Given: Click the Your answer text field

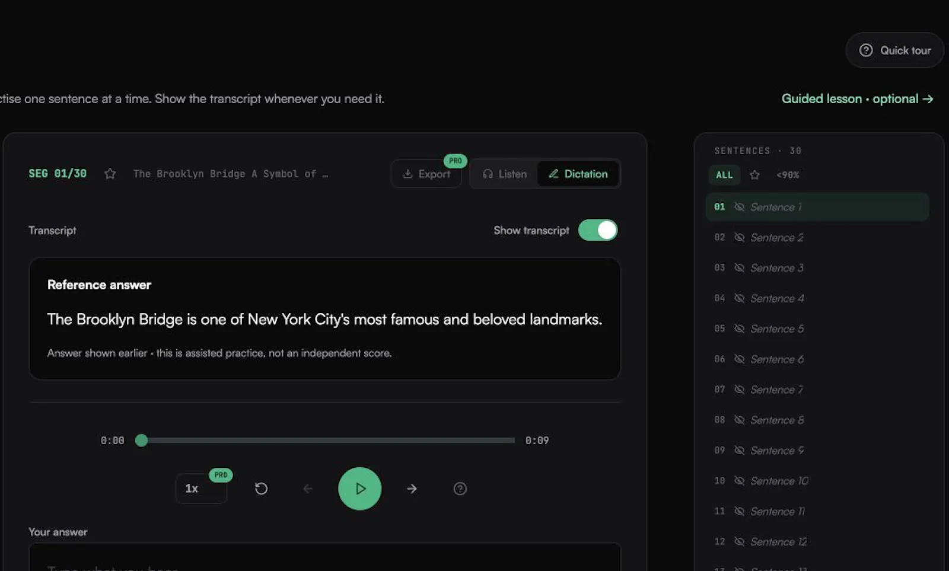Looking at the screenshot, I should (324, 557).
